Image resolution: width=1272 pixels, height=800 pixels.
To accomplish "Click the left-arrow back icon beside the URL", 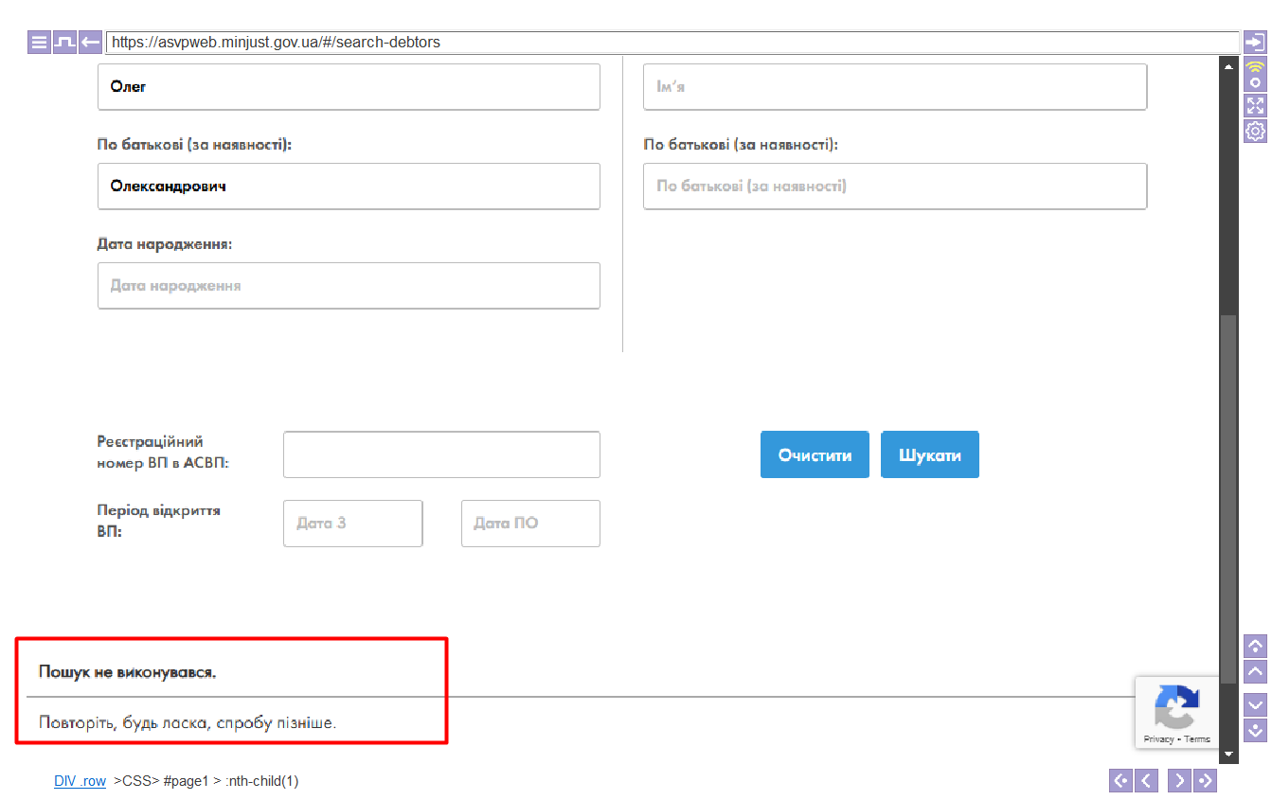I will 90,43.
